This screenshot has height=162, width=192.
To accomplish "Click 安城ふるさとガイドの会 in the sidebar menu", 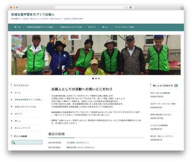I will click(25, 107).
